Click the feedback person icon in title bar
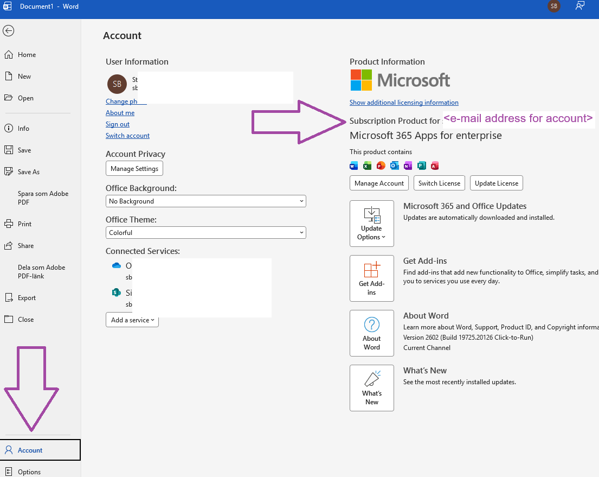 580,6
